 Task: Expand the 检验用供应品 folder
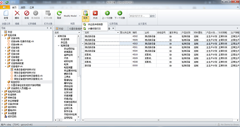[2, 92]
